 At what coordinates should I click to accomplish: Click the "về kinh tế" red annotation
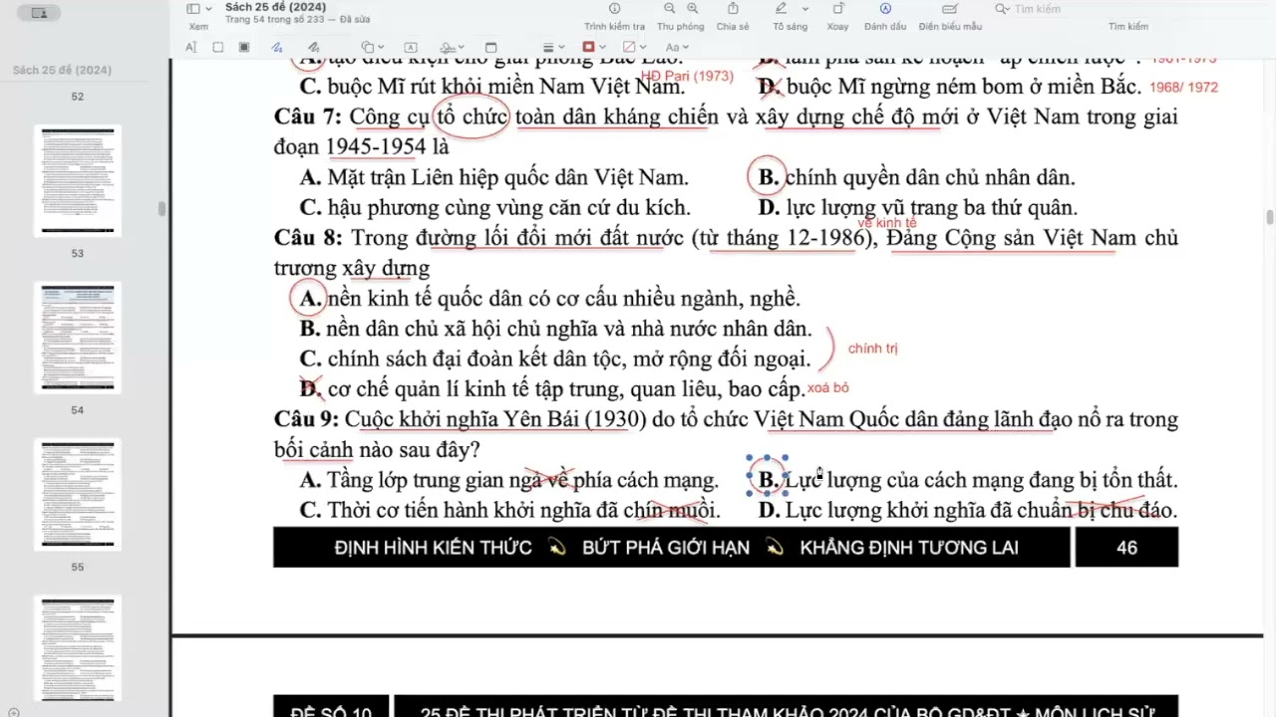point(886,223)
